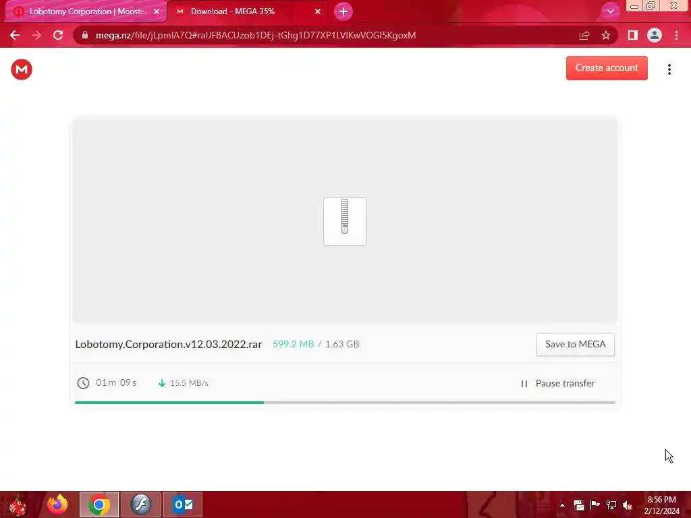
Task: Open the Flash player taskbar icon
Action: 141,505
